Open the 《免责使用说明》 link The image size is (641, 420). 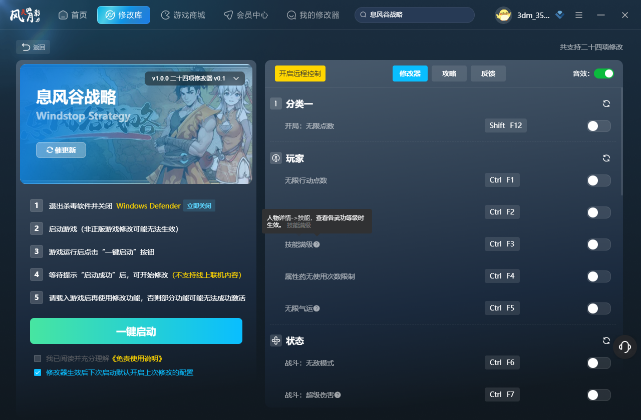click(137, 358)
